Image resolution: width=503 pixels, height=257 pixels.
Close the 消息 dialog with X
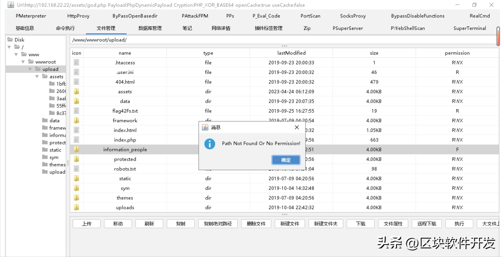coord(297,127)
